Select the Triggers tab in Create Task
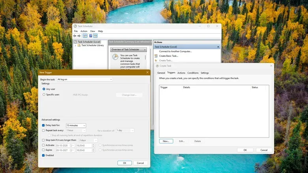 [171, 73]
